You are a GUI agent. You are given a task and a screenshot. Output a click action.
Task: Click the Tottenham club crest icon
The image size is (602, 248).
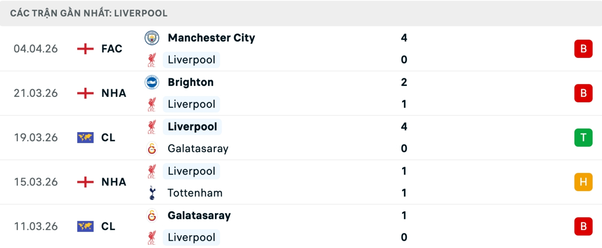(152, 193)
